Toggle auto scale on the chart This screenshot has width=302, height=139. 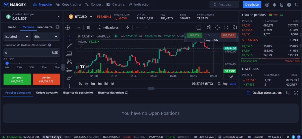tap(233, 84)
